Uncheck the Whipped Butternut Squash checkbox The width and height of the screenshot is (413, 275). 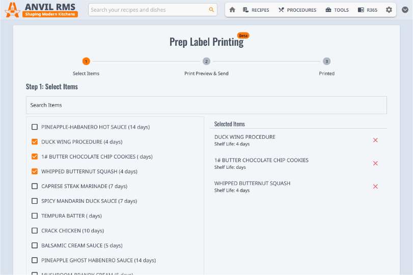(35, 171)
